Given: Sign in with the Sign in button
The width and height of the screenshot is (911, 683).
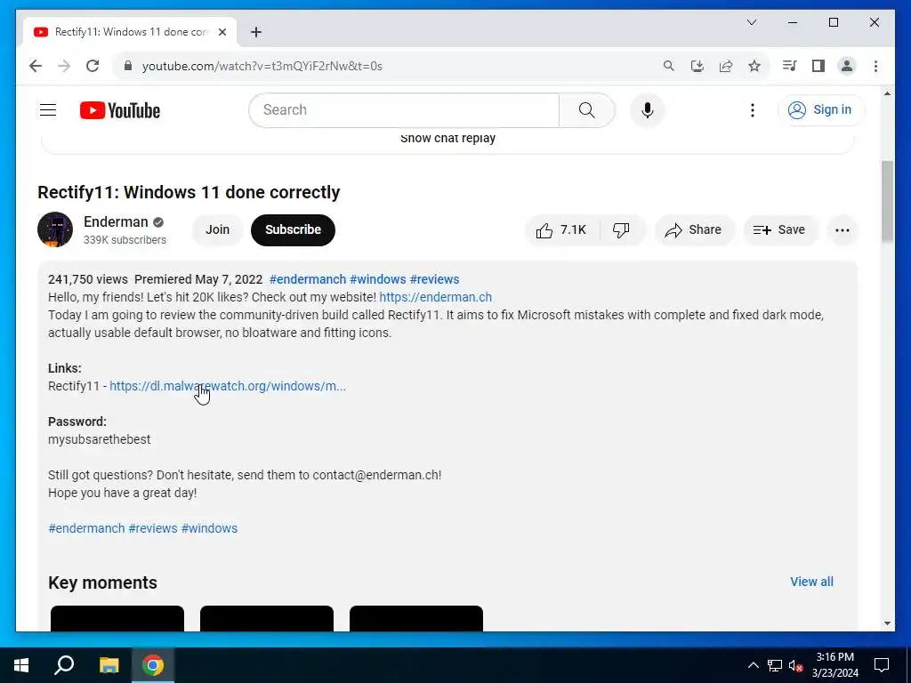Looking at the screenshot, I should coord(820,109).
